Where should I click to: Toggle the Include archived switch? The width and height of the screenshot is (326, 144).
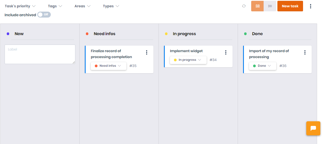(x=44, y=15)
